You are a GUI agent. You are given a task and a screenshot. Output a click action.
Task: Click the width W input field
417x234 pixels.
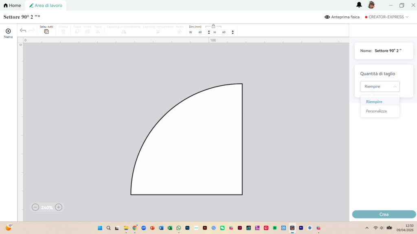click(200, 32)
